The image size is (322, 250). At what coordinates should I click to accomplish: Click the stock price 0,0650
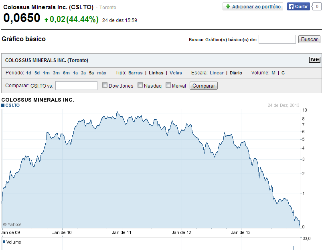point(22,18)
